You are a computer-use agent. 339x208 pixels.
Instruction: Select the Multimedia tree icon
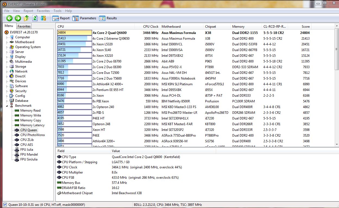pos(12,62)
